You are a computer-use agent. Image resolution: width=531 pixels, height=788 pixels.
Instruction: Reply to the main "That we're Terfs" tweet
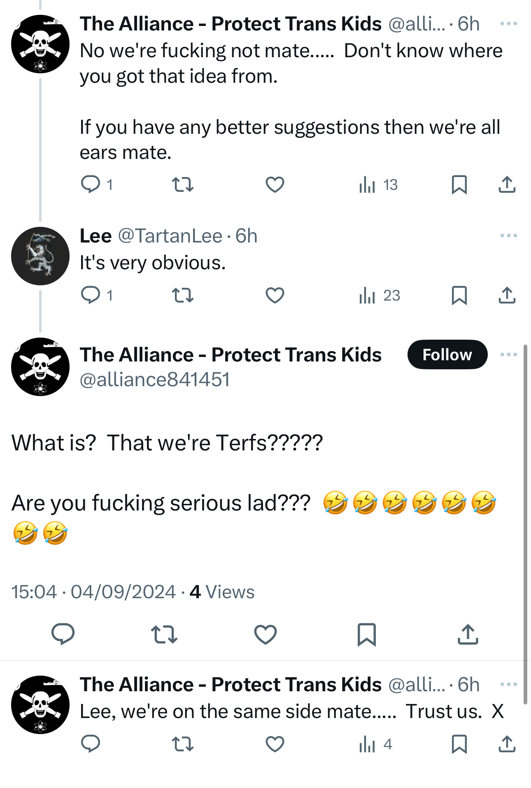(63, 634)
